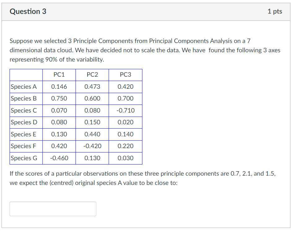Image resolution: width=291 pixels, height=231 pixels.
Task: Select the value 0.146 in the table
Action: click(x=59, y=87)
